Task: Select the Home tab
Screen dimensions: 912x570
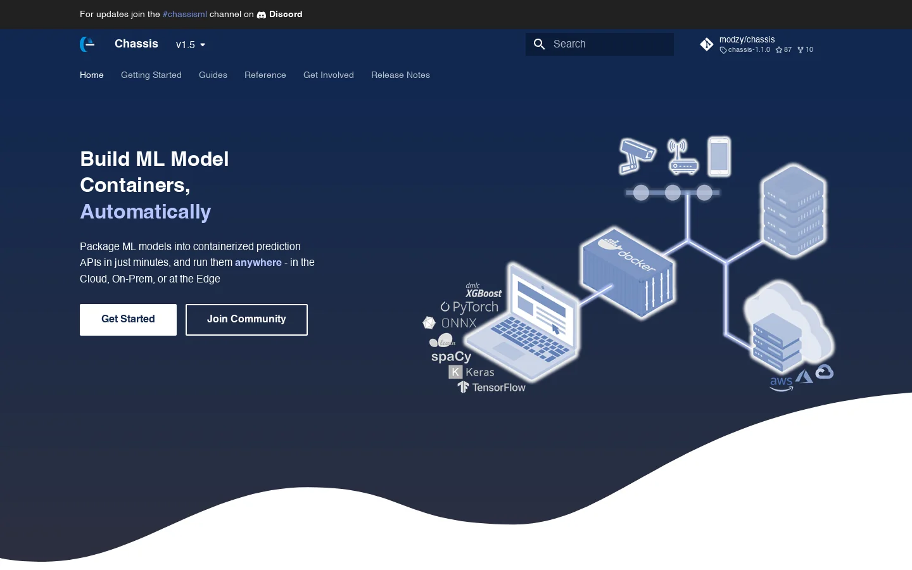Action: click(x=92, y=75)
